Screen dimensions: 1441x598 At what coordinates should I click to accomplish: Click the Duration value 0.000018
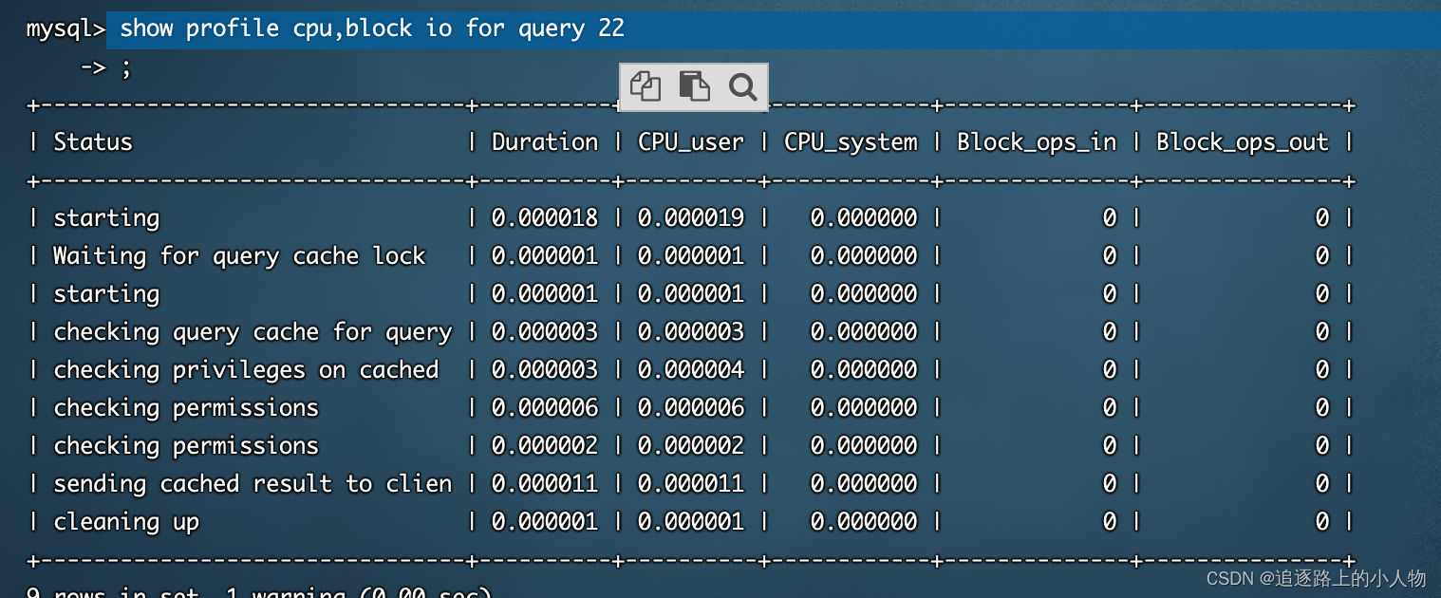[x=545, y=217]
